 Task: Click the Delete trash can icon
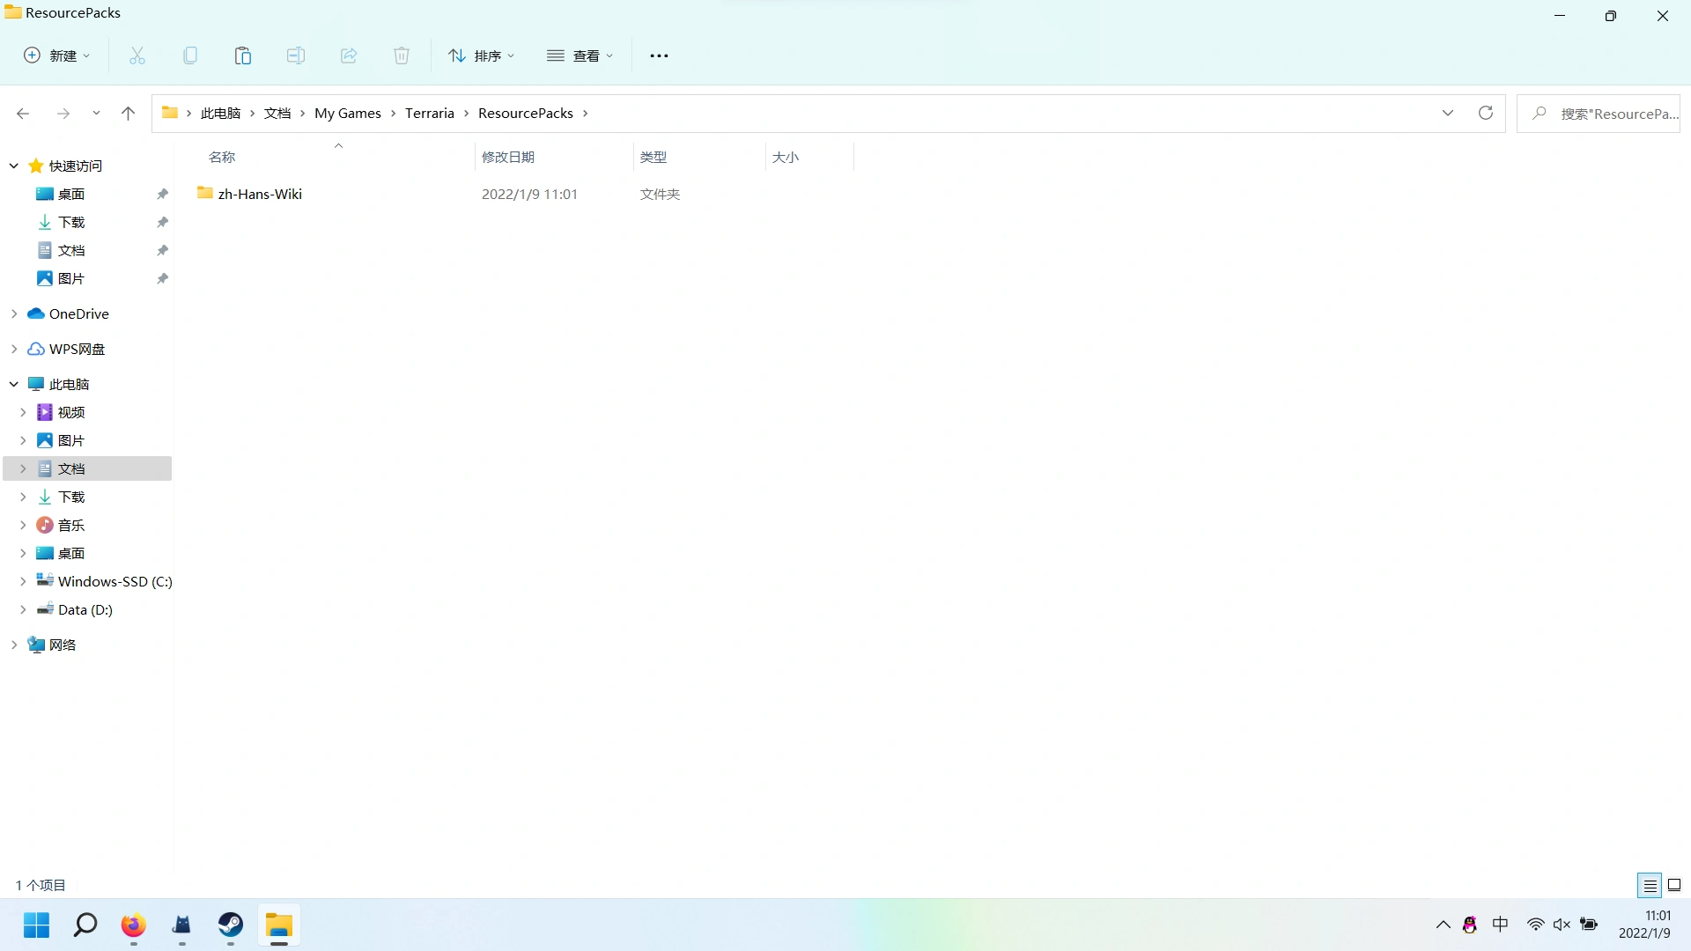click(x=402, y=55)
